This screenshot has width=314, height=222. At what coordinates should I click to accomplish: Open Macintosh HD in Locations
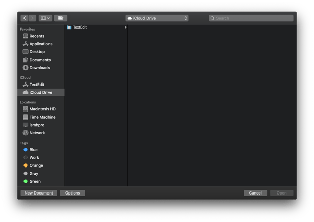(41, 109)
